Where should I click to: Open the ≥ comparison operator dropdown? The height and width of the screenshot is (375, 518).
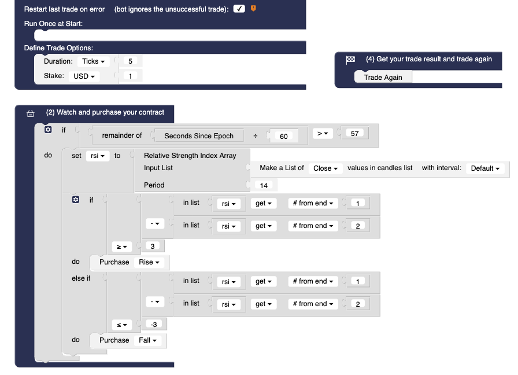(x=121, y=247)
